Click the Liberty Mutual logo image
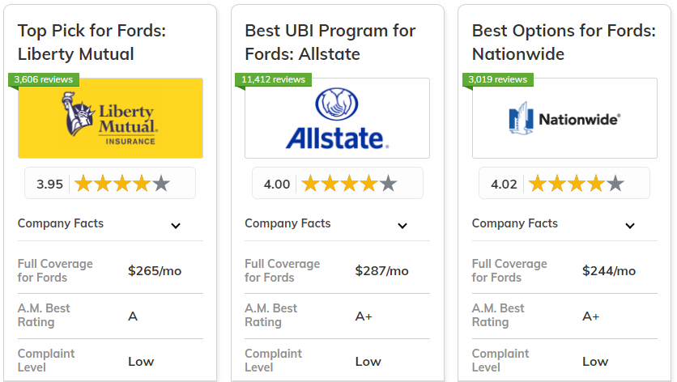Image resolution: width=677 pixels, height=382 pixels. [x=110, y=118]
